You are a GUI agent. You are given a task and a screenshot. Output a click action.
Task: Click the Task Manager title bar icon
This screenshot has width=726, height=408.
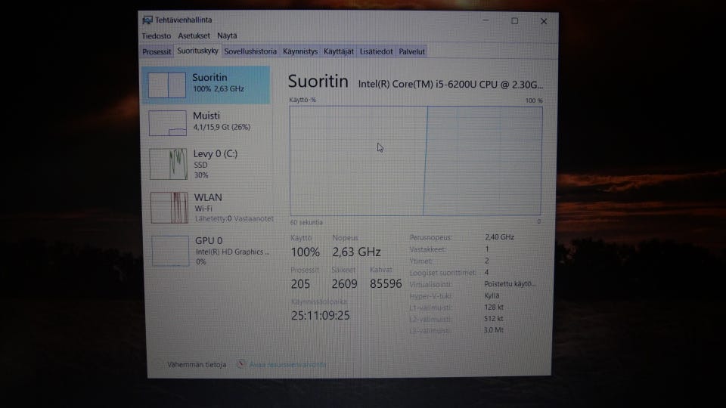(x=147, y=20)
